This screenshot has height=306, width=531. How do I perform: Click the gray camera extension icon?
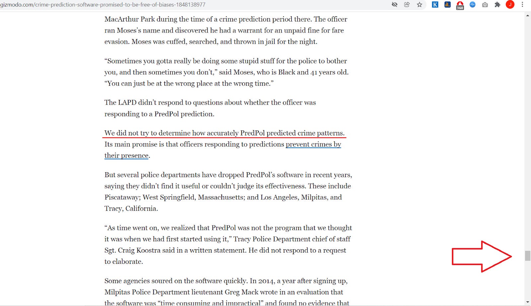pos(485,5)
